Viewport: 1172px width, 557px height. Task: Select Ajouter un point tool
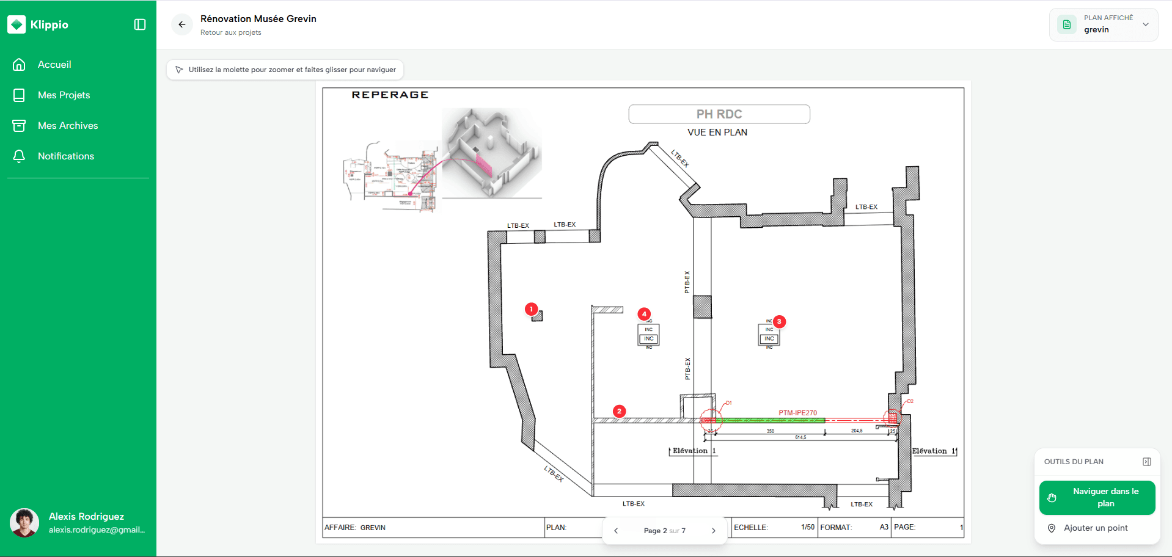1097,528
